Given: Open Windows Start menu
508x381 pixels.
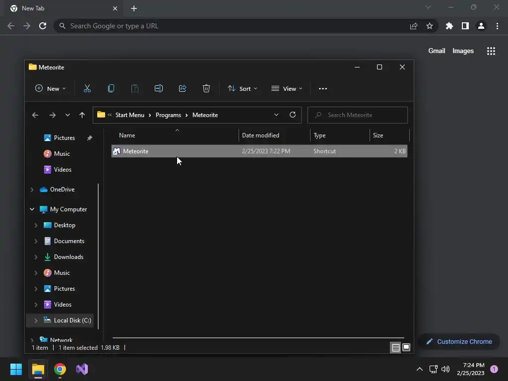Looking at the screenshot, I should coord(16,369).
